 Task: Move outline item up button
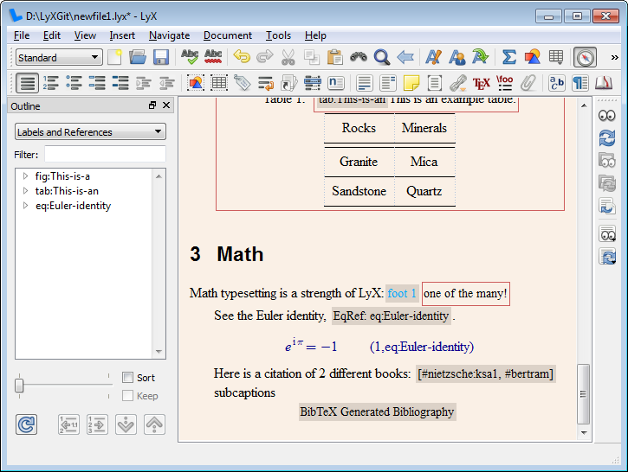154,424
